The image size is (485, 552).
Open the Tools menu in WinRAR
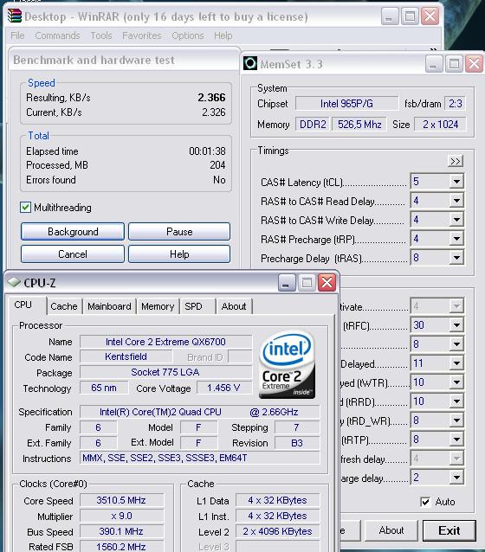coord(101,35)
